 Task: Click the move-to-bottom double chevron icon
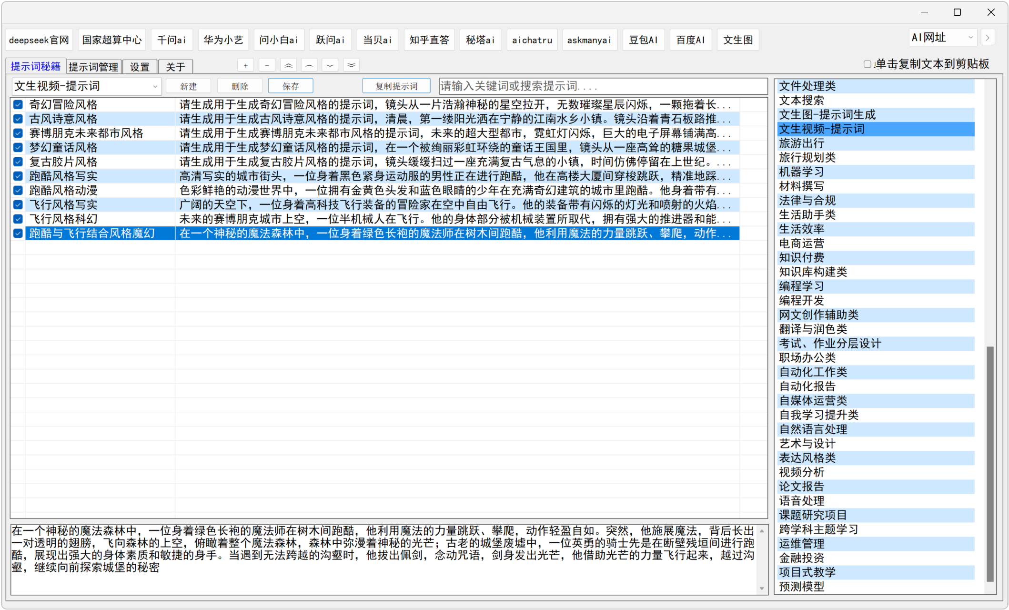[352, 65]
